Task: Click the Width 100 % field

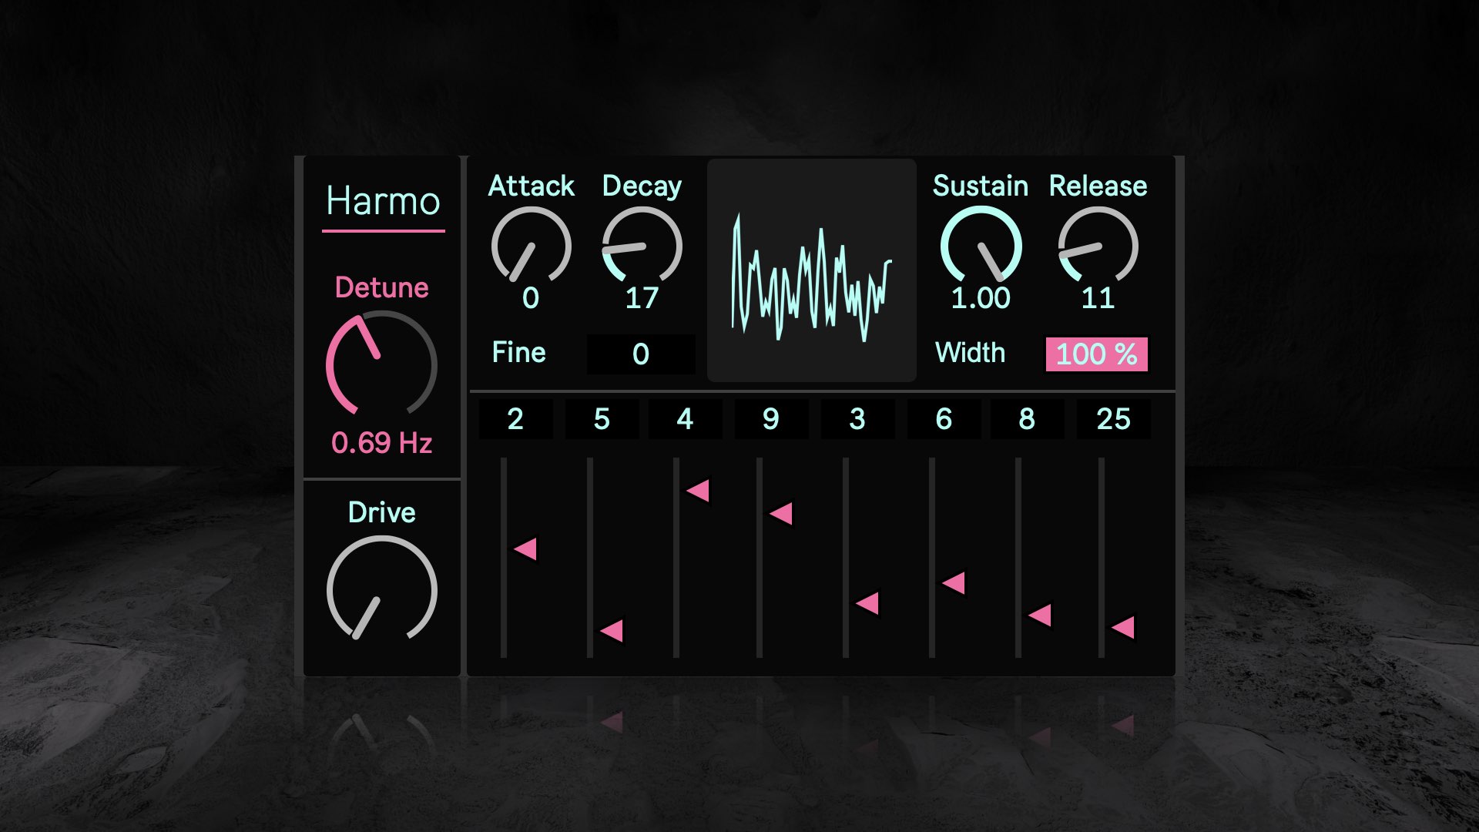Action: pyautogui.click(x=1096, y=354)
